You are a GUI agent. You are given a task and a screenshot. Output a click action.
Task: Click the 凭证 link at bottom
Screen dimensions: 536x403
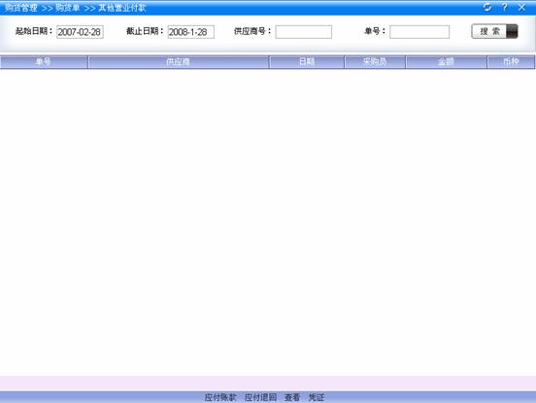tap(317, 397)
